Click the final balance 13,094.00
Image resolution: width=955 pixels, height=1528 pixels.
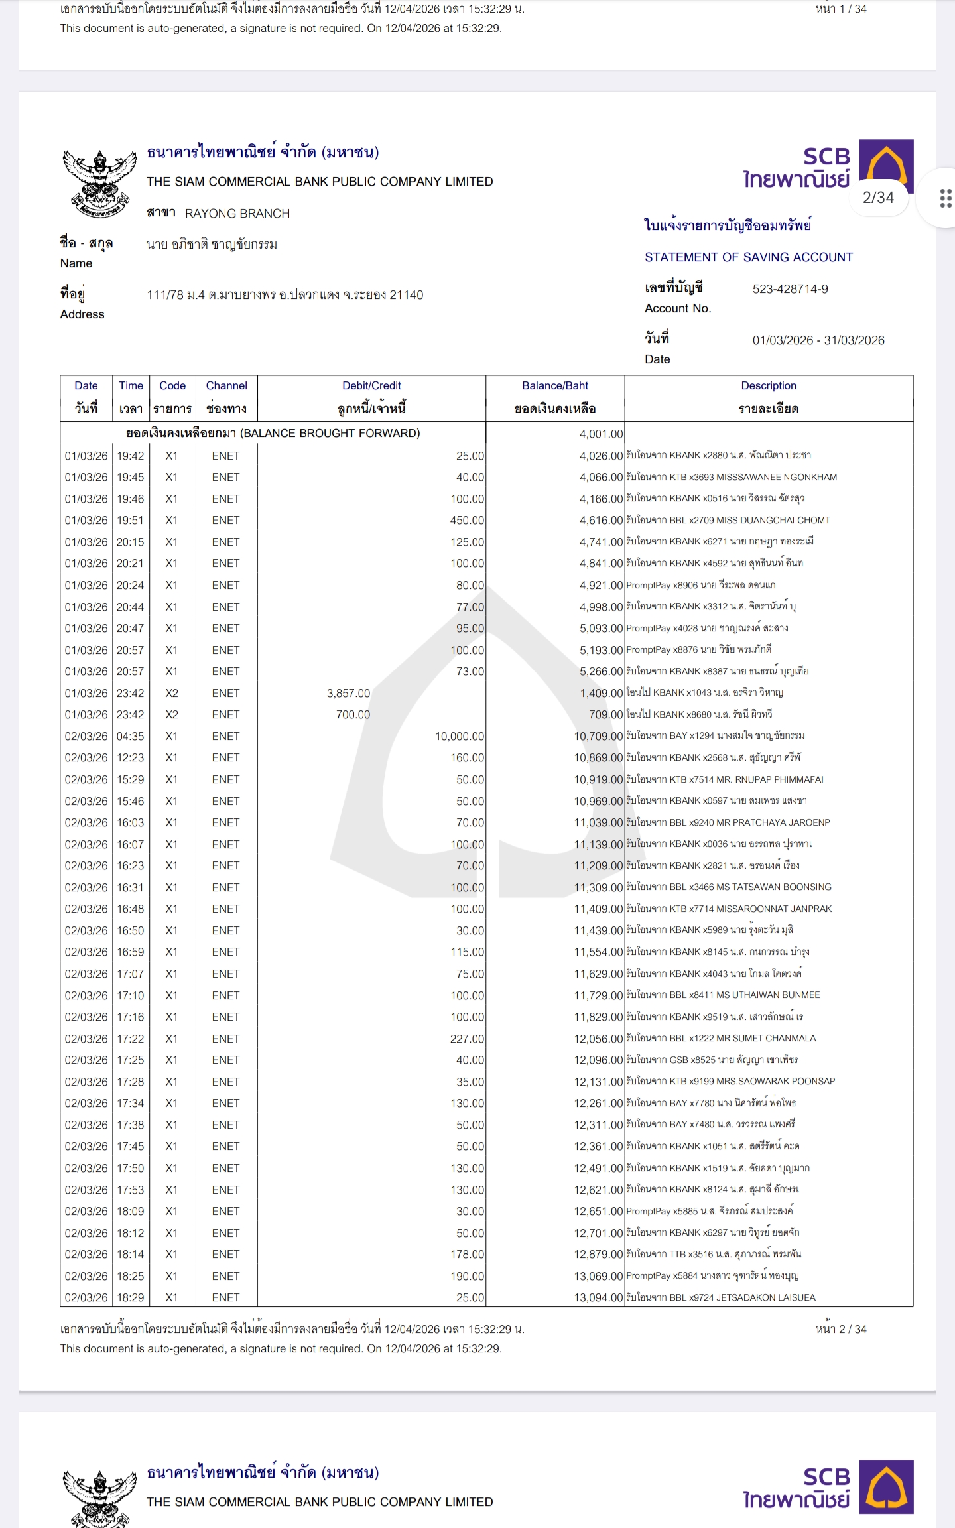pyautogui.click(x=598, y=1297)
